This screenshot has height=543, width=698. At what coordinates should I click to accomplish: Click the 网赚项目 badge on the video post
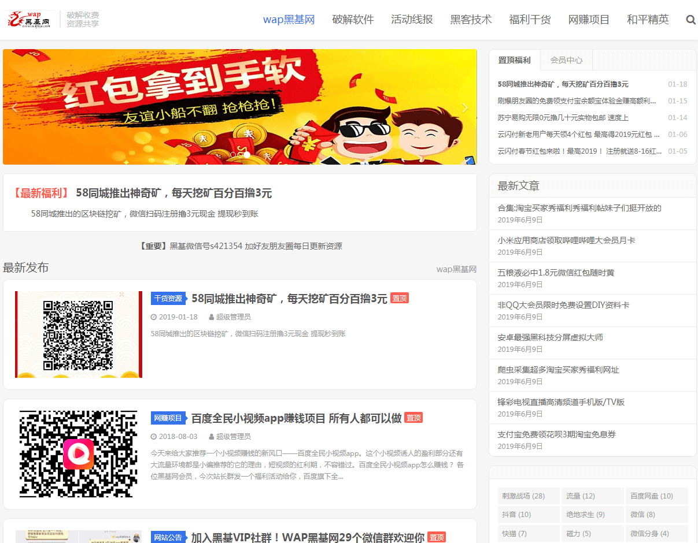point(169,418)
